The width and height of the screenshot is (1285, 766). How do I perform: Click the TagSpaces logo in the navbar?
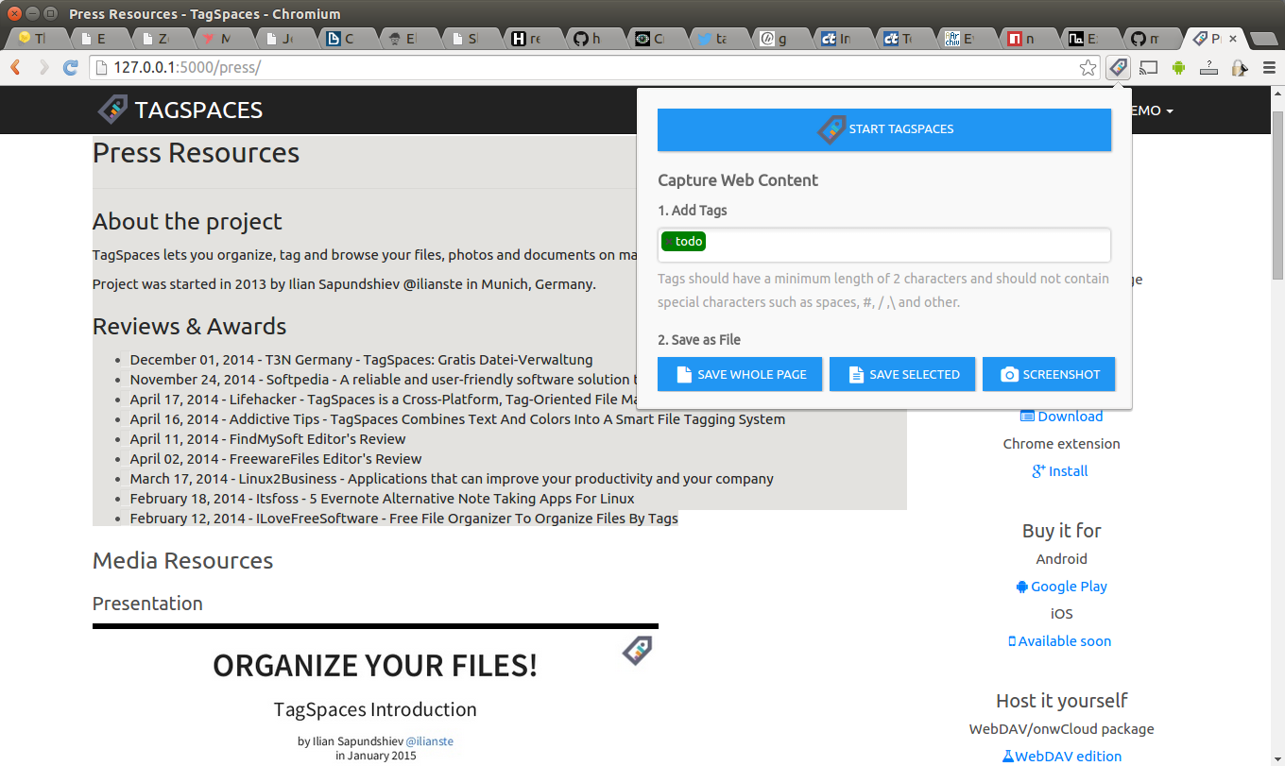point(180,111)
